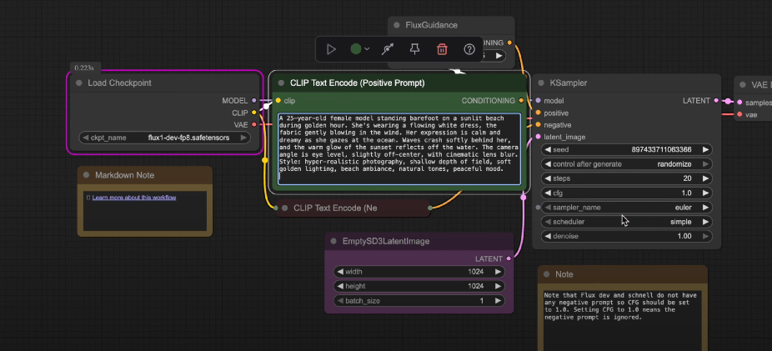Click the vae input slot on the VAE node
Viewport: 772px width, 351px height.
click(x=739, y=115)
